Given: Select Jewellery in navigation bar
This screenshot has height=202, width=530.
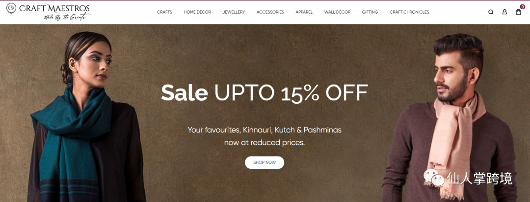Looking at the screenshot, I should pos(234,12).
